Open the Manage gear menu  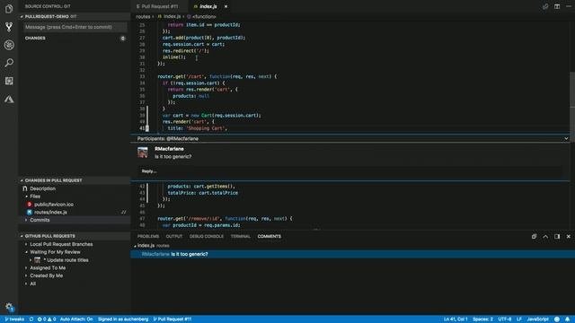pyautogui.click(x=9, y=307)
